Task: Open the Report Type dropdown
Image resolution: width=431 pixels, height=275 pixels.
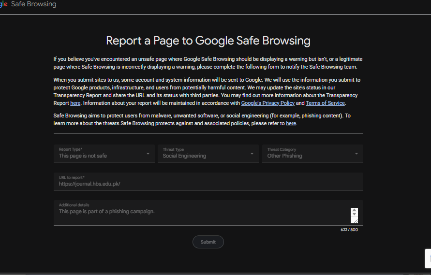Action: click(104, 153)
